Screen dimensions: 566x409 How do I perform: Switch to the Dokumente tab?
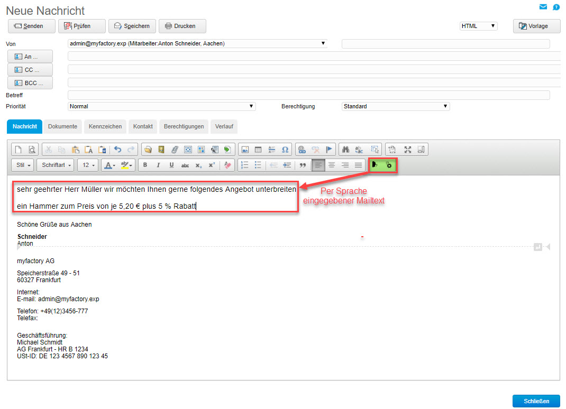[62, 126]
